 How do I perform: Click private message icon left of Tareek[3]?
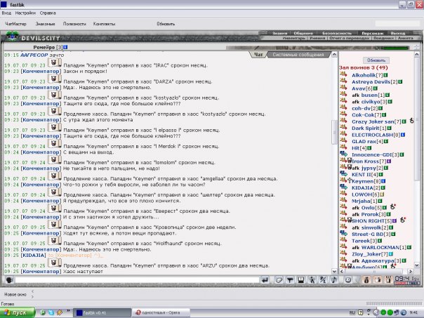(343, 240)
